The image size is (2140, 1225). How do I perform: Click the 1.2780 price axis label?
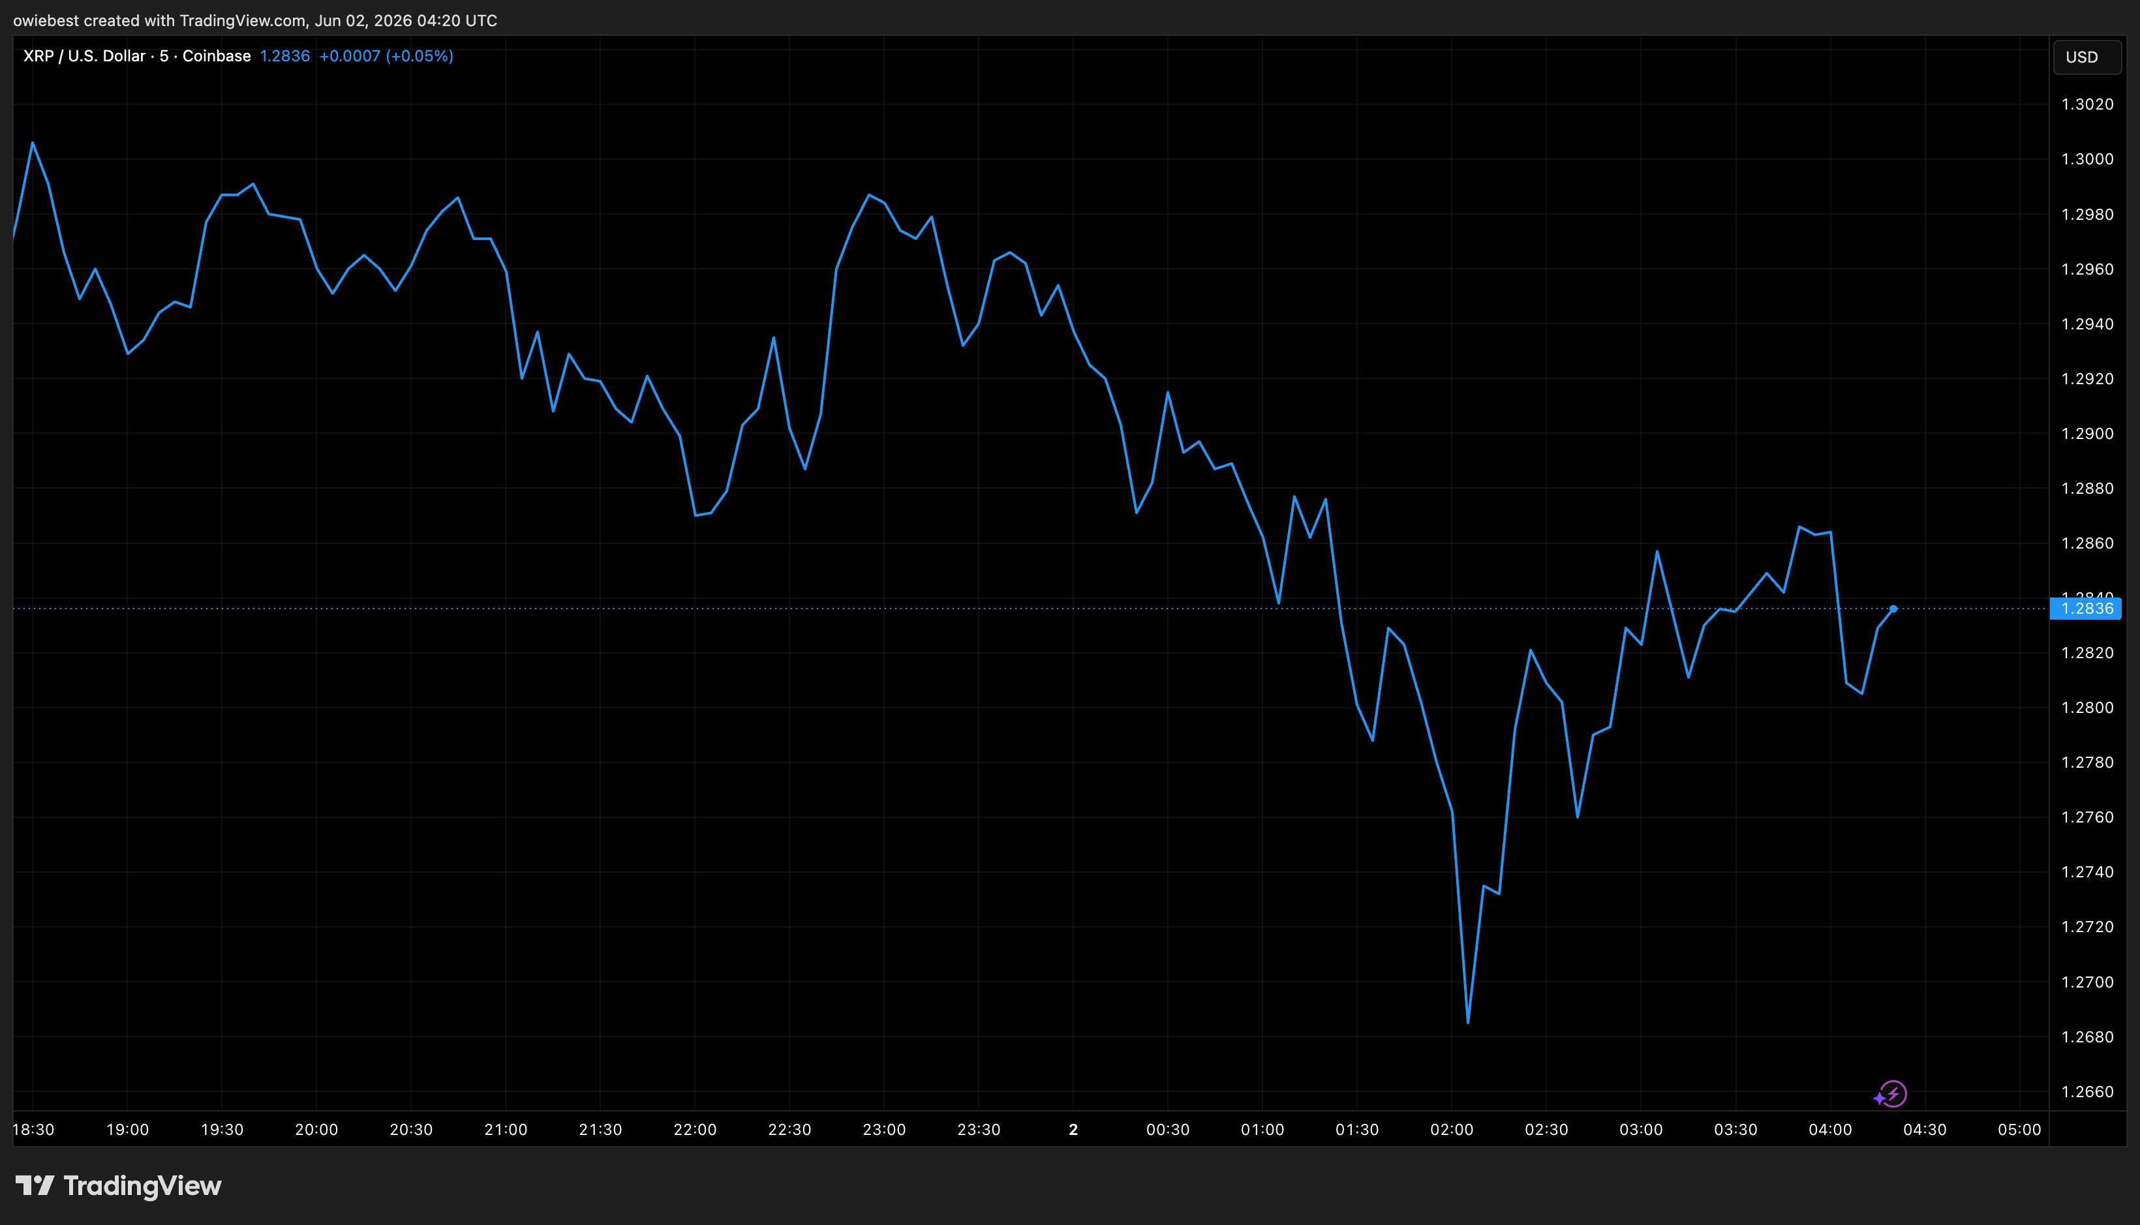(2087, 763)
